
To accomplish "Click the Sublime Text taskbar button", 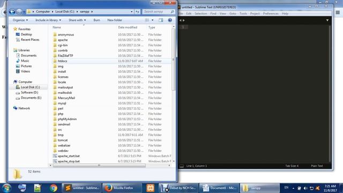I will (x=81, y=188).
